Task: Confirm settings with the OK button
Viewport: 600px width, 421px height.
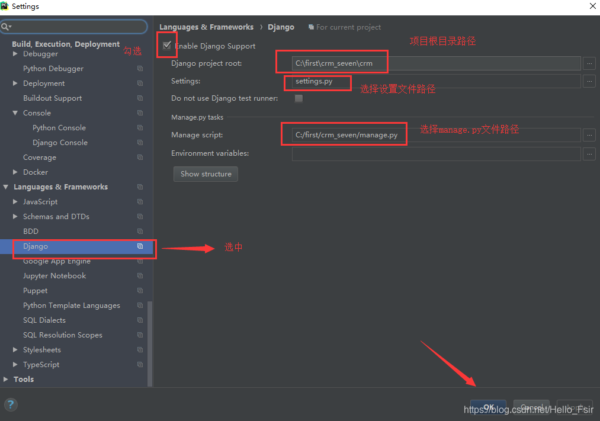Action: (488, 407)
